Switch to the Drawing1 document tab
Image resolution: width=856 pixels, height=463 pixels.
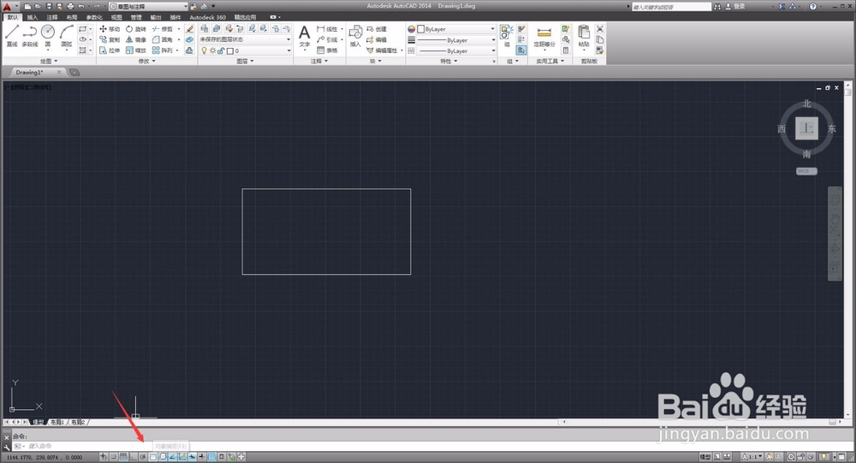29,72
